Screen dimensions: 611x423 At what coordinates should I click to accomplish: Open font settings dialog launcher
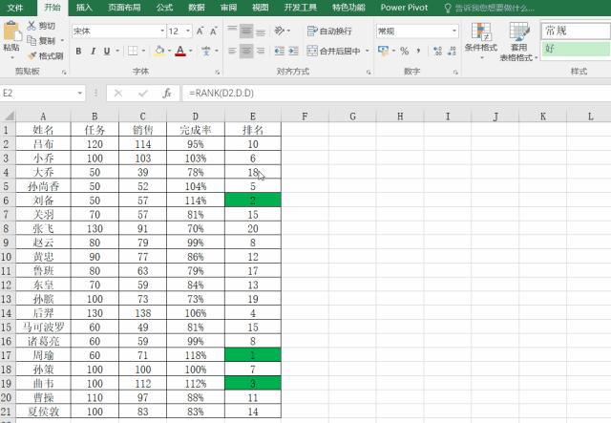pos(218,73)
